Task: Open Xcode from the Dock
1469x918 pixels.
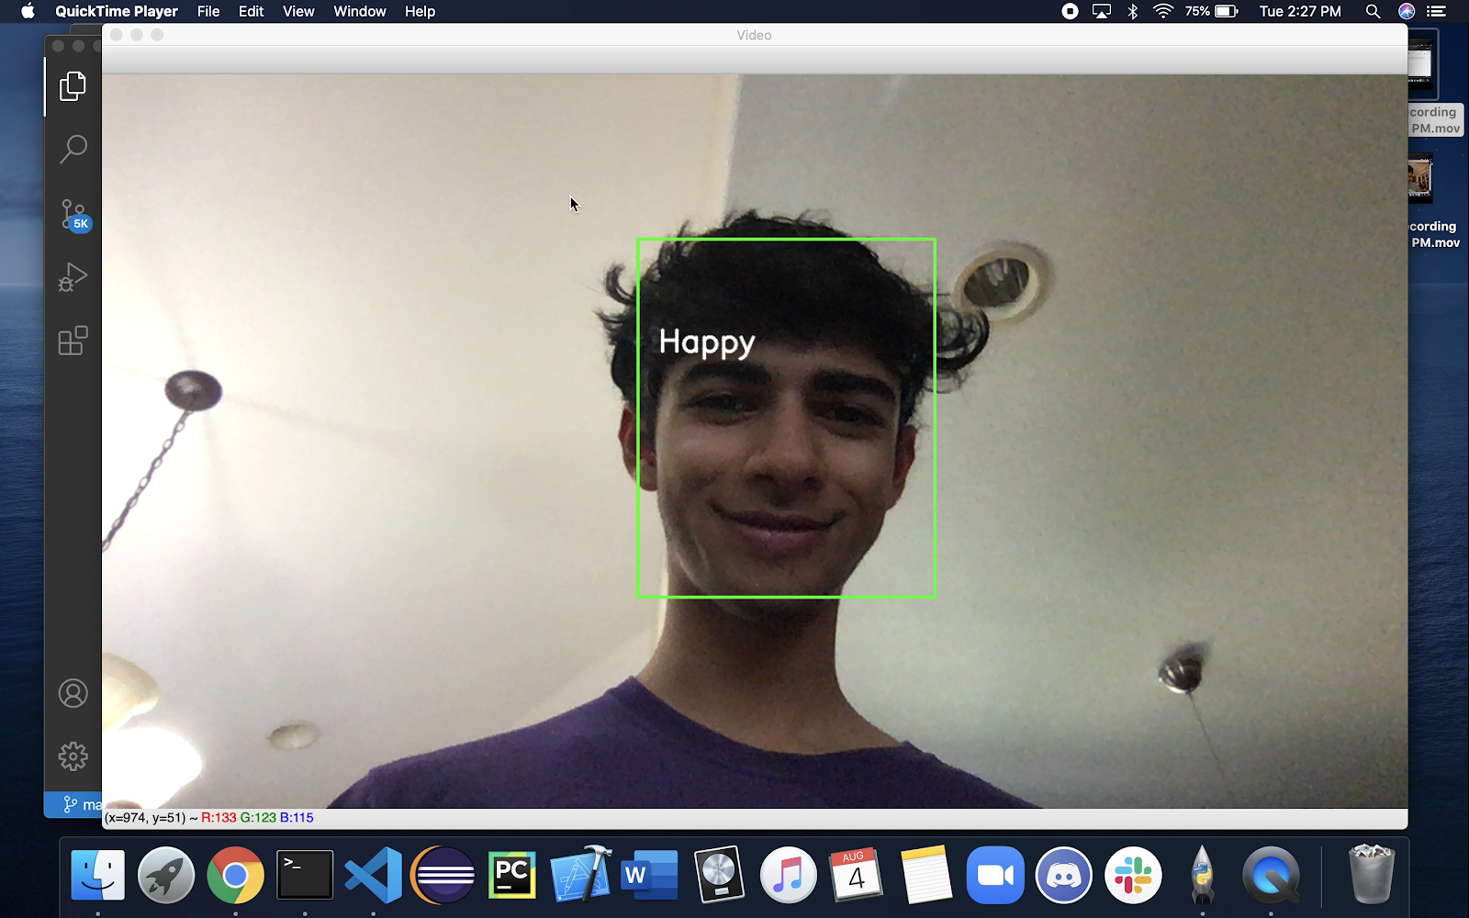Action: (x=580, y=875)
